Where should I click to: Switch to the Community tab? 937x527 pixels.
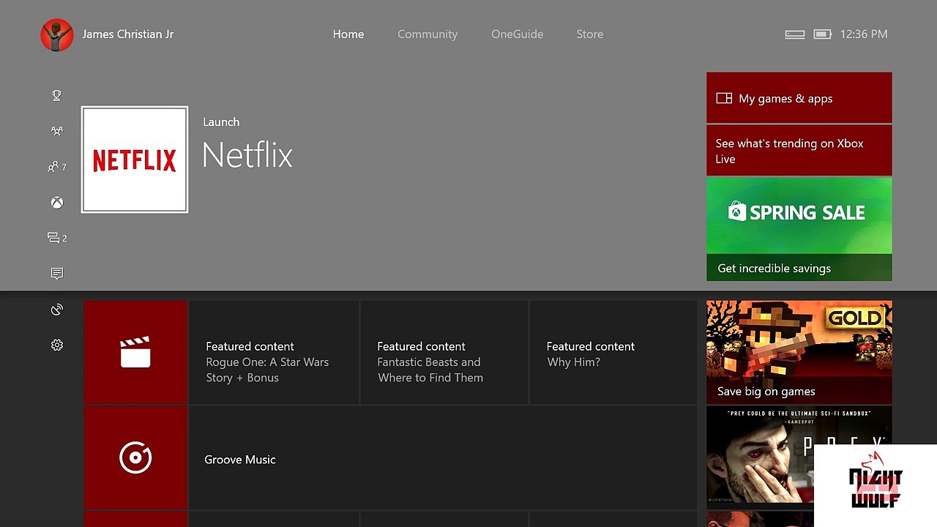click(x=428, y=34)
